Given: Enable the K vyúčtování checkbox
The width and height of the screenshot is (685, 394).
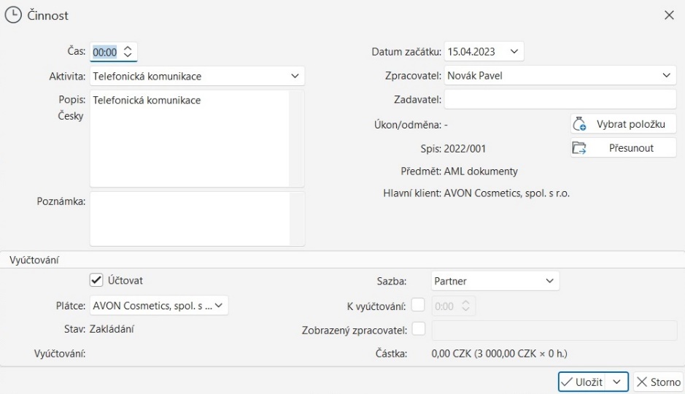Looking at the screenshot, I should pyautogui.click(x=418, y=305).
